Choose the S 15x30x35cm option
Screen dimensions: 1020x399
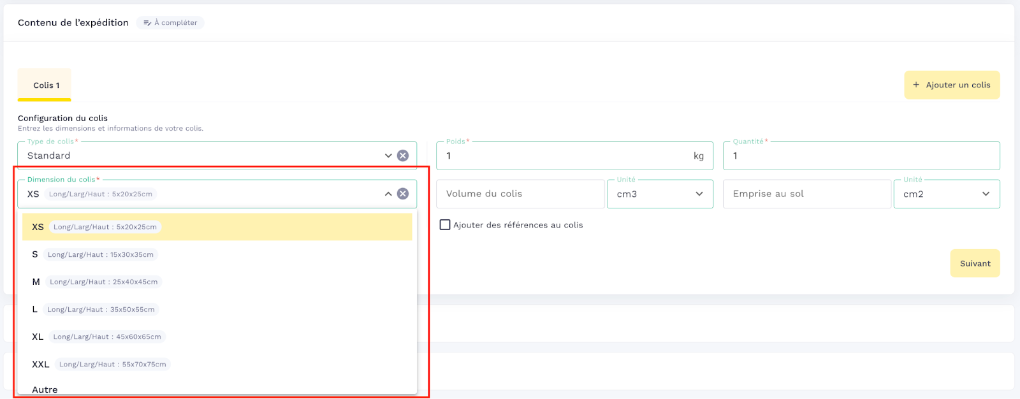point(217,254)
